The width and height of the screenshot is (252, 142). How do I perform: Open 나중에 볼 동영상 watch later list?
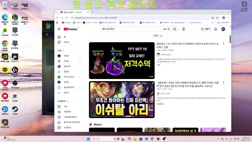[70, 117]
